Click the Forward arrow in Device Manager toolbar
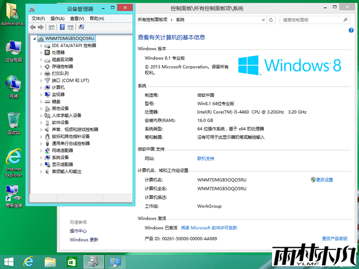 click(41, 27)
